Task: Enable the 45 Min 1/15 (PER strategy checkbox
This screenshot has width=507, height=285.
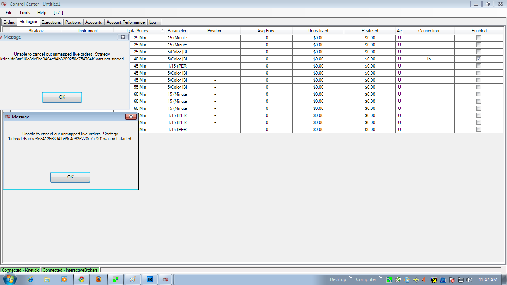Action: (x=479, y=66)
